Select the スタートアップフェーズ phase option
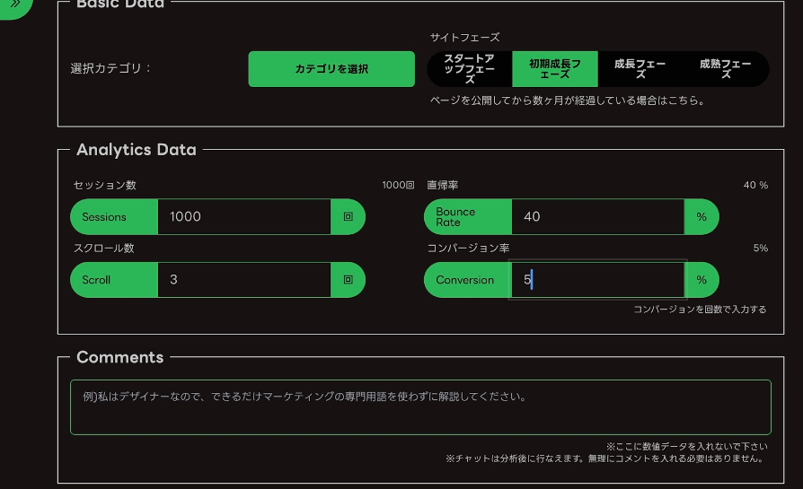This screenshot has height=489, width=803. tap(469, 69)
